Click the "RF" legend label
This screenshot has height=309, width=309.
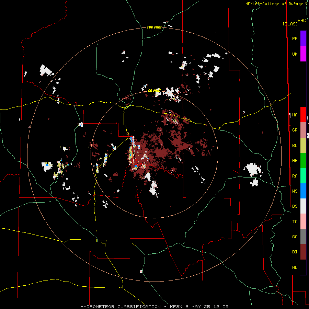click(295, 38)
